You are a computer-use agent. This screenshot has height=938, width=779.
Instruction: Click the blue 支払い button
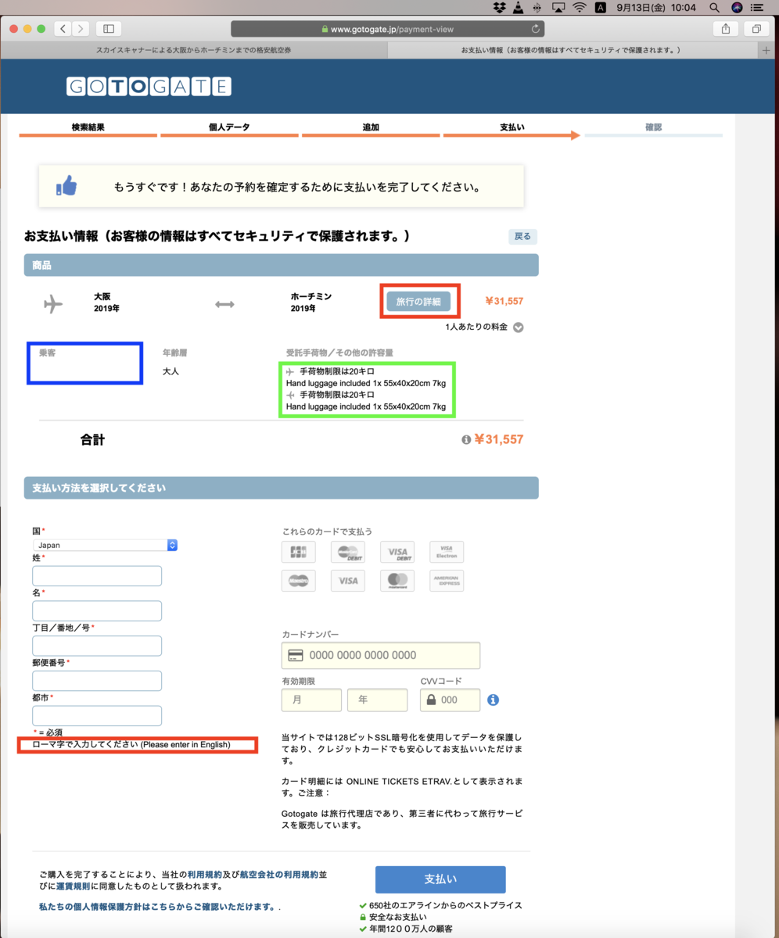point(440,879)
